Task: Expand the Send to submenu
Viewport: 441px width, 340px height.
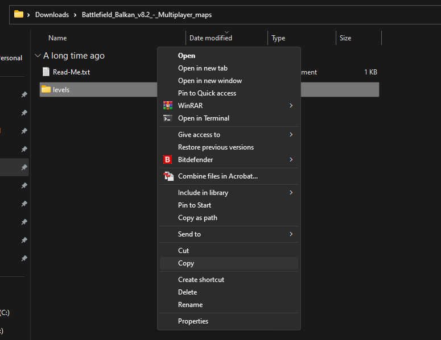Action: 291,234
